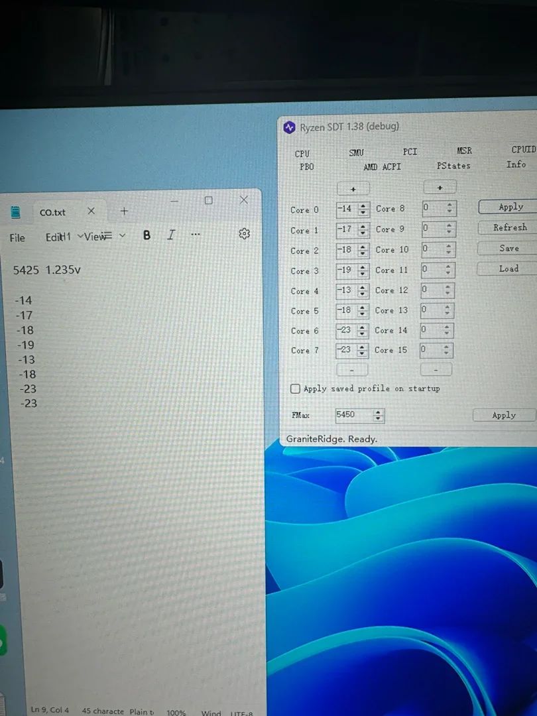Click the Ryzen SDT app logo icon

pos(289,127)
